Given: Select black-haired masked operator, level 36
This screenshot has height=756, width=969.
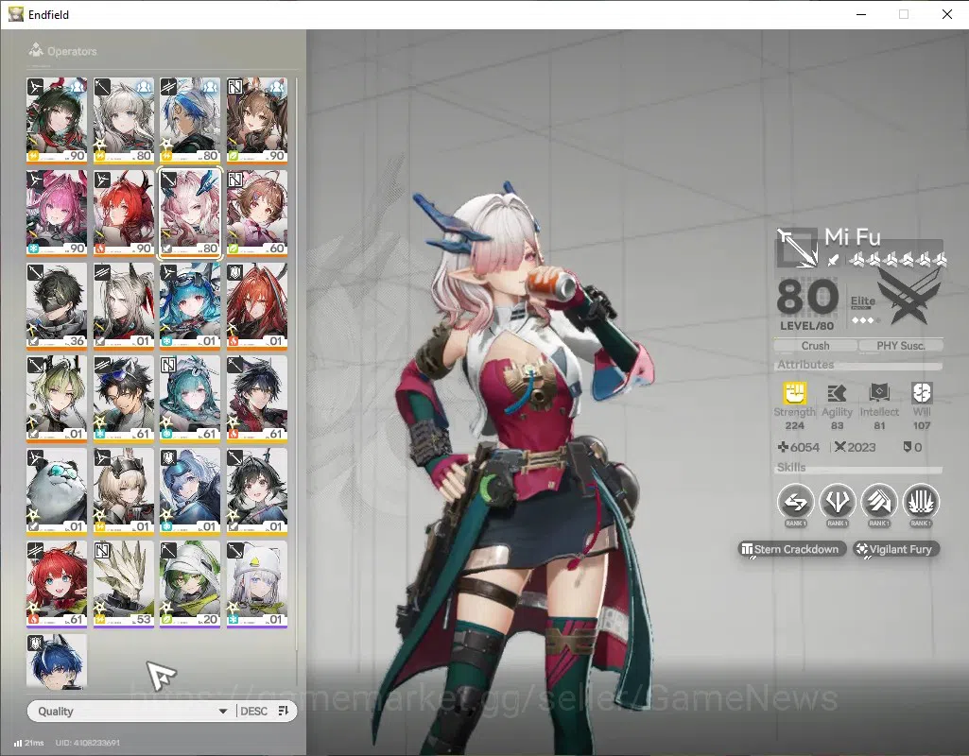Looking at the screenshot, I should pos(56,306).
